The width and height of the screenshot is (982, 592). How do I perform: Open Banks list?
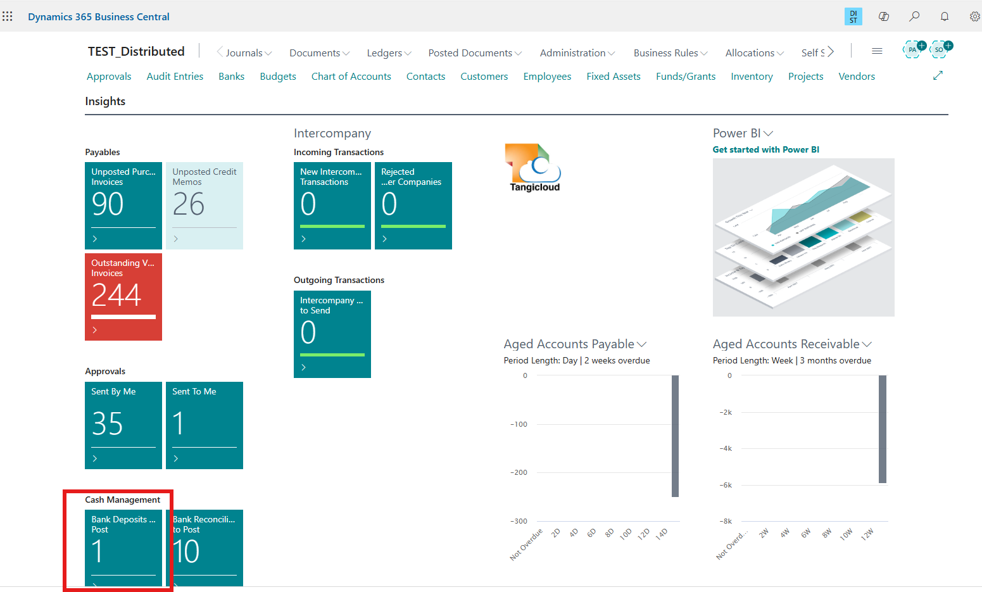tap(232, 77)
